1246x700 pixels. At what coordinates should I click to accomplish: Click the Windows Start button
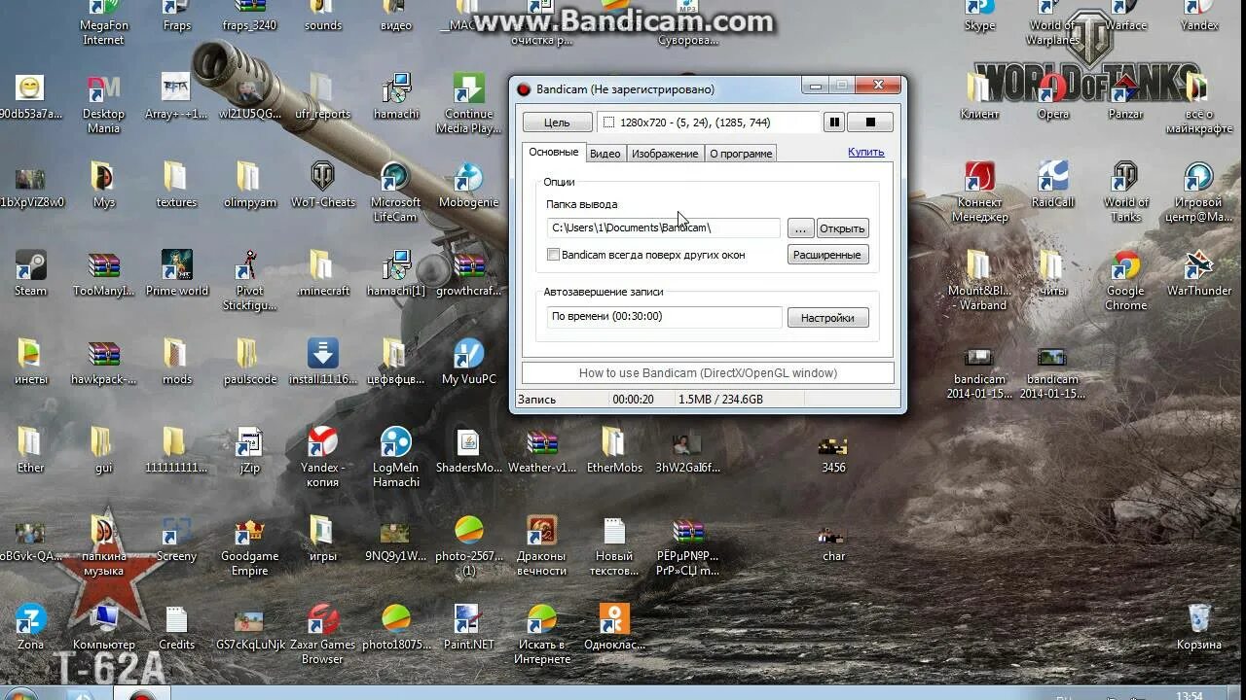pos(21,694)
